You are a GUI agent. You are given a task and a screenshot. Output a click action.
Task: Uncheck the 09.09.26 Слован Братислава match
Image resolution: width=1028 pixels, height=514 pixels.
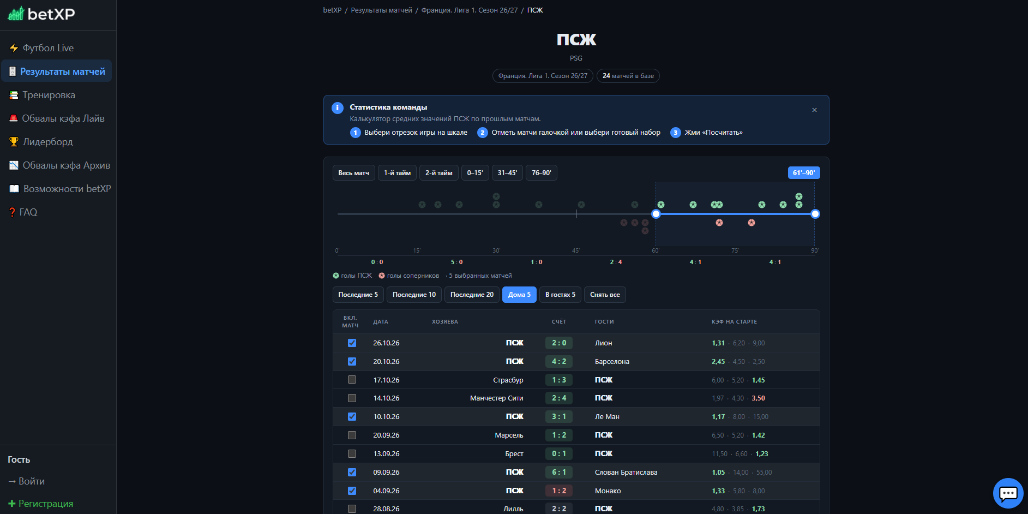click(352, 473)
